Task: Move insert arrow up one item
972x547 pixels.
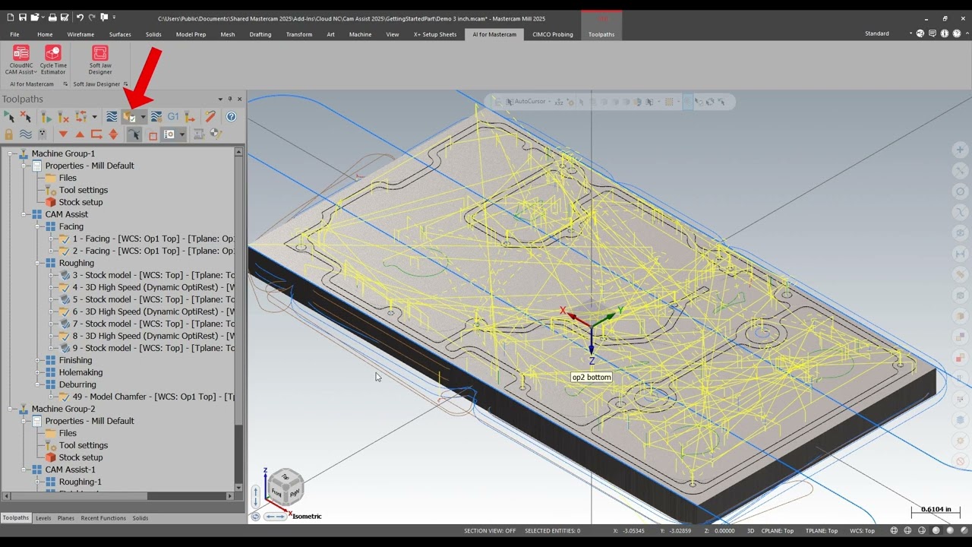Action: 80,134
